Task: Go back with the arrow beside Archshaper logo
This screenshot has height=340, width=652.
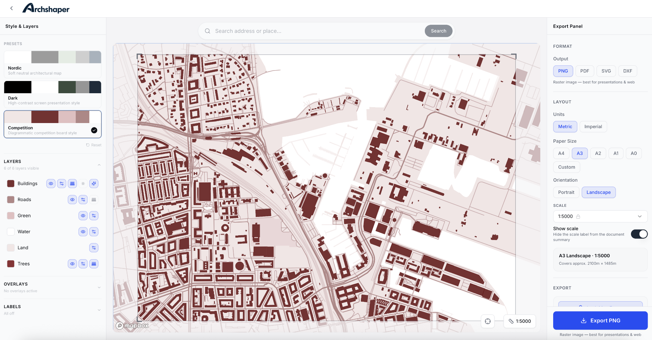Action: [12, 8]
